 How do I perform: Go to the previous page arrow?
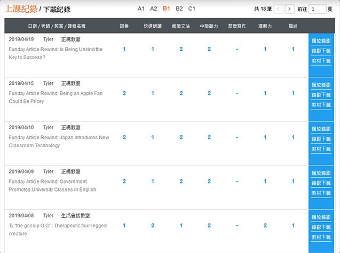279,9
